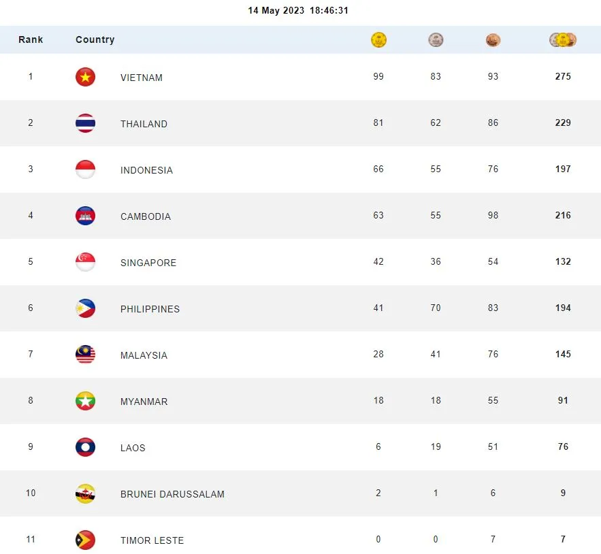Click the Thailand flag icon
The image size is (601, 554).
pyautogui.click(x=85, y=123)
